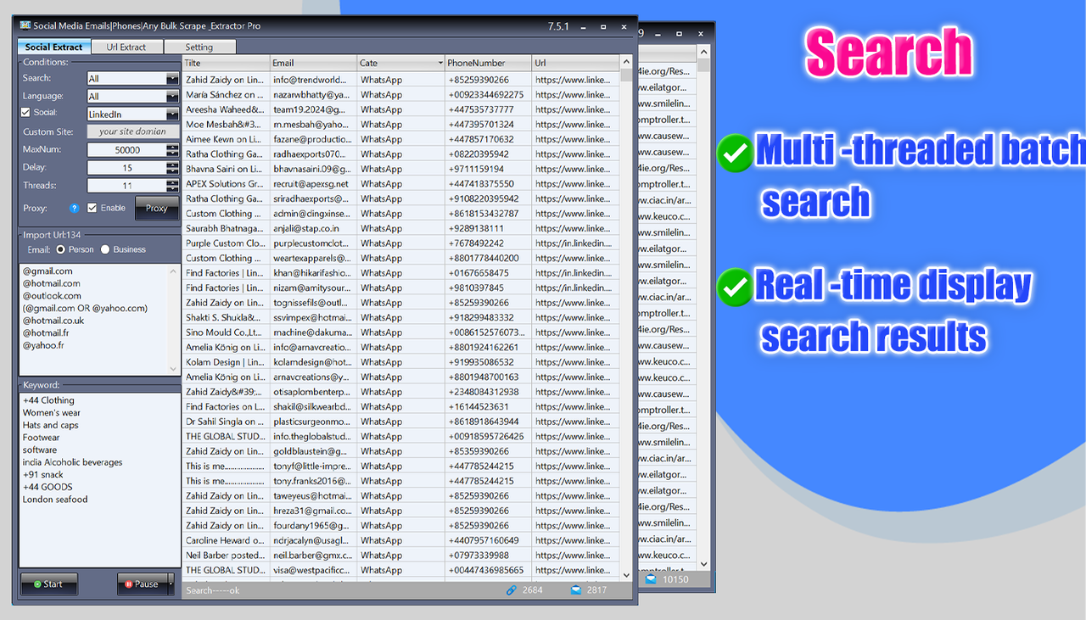Screen dimensions: 1086x620
Task: Select the @yahoo.fr domain entry
Action: click(45, 345)
